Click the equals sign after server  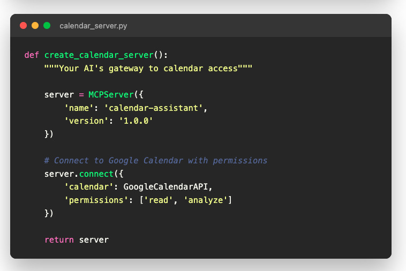(81, 95)
